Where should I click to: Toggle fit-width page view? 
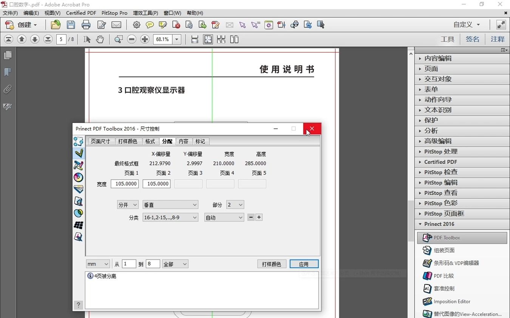(194, 39)
